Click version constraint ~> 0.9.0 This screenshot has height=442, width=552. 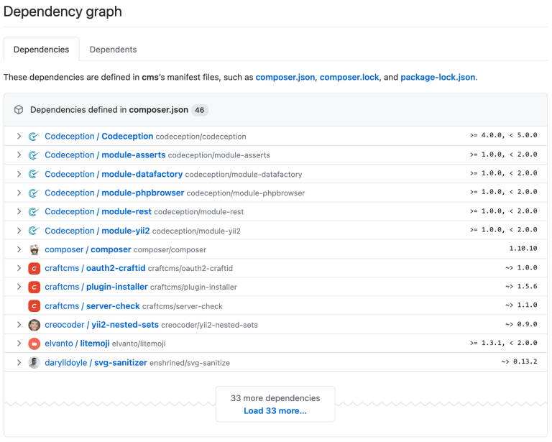point(521,324)
